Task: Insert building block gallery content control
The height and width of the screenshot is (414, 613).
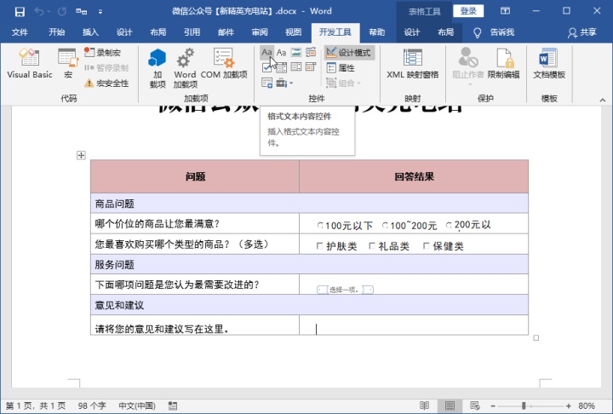Action: pos(311,53)
